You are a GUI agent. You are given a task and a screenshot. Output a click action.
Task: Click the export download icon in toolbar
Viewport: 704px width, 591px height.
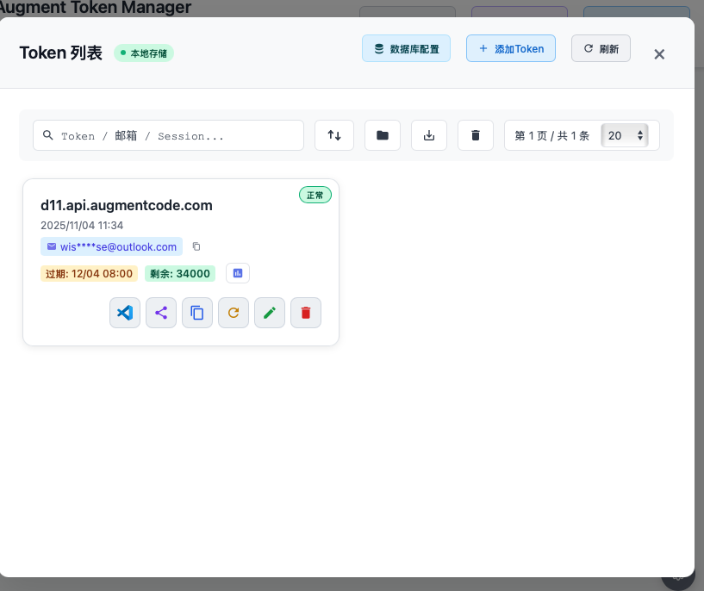[x=429, y=135]
